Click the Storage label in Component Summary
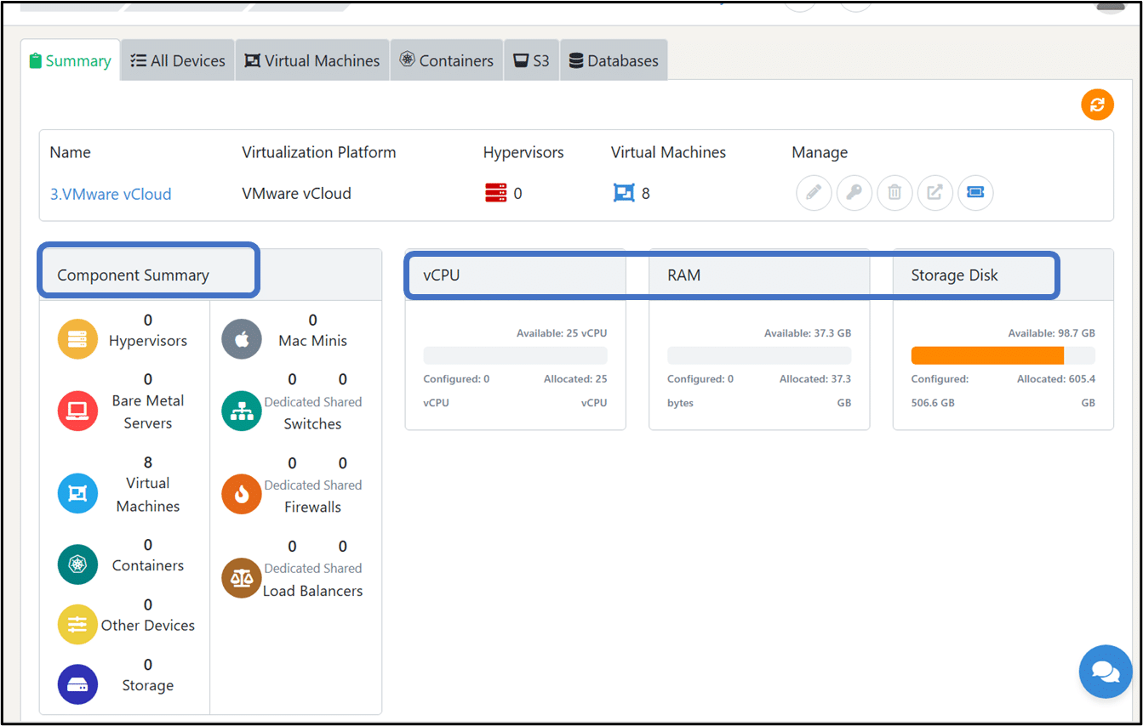This screenshot has height=726, width=1143. [148, 685]
